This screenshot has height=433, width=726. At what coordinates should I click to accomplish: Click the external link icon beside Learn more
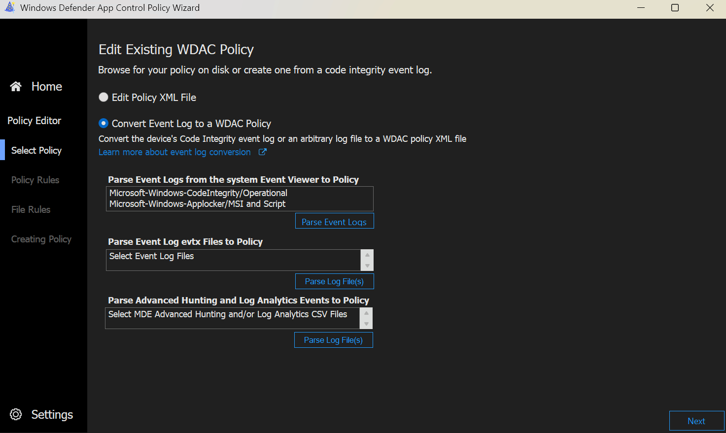click(263, 152)
